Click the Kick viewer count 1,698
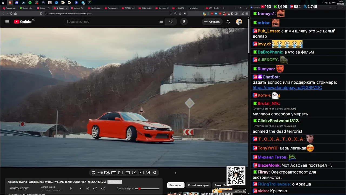Screen dimensions: 346x195 tap(280, 6)
